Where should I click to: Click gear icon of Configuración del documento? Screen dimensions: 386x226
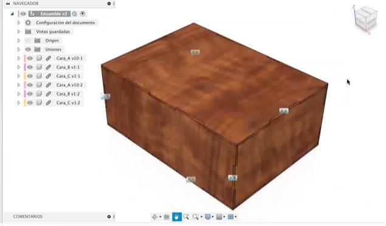pyautogui.click(x=28, y=22)
